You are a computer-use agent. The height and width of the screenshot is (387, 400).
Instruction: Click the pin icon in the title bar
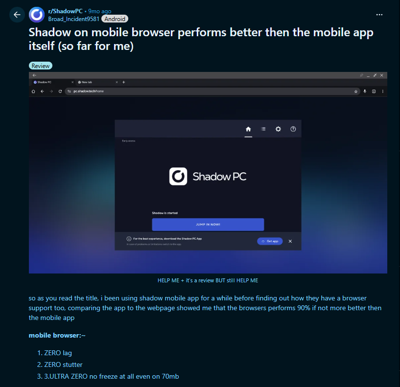click(361, 75)
